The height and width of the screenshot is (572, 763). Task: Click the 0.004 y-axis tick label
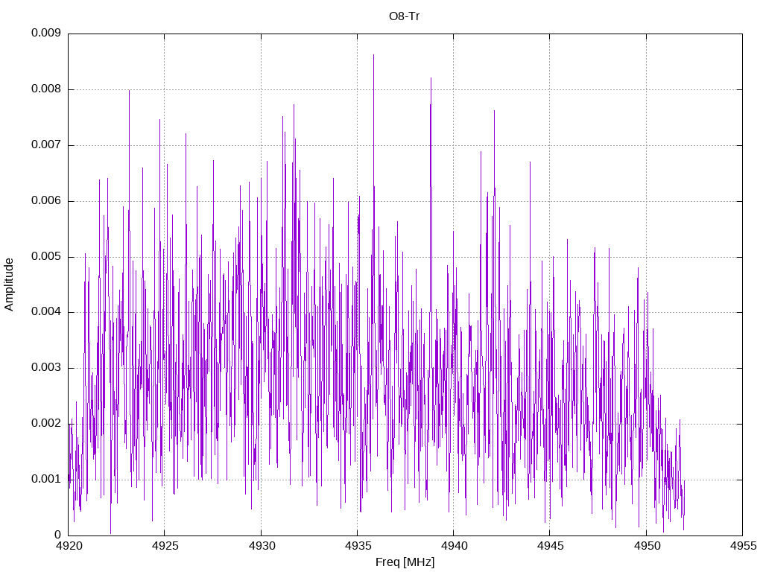46,312
